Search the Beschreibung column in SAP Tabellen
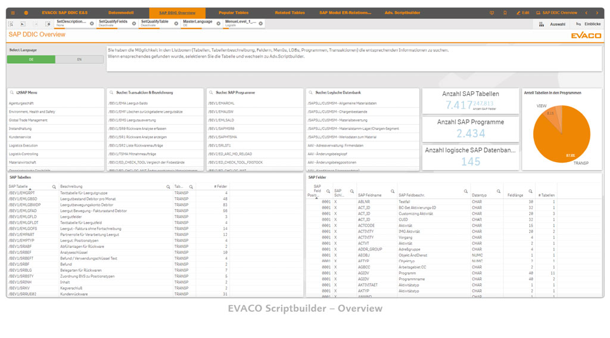 pyautogui.click(x=168, y=187)
